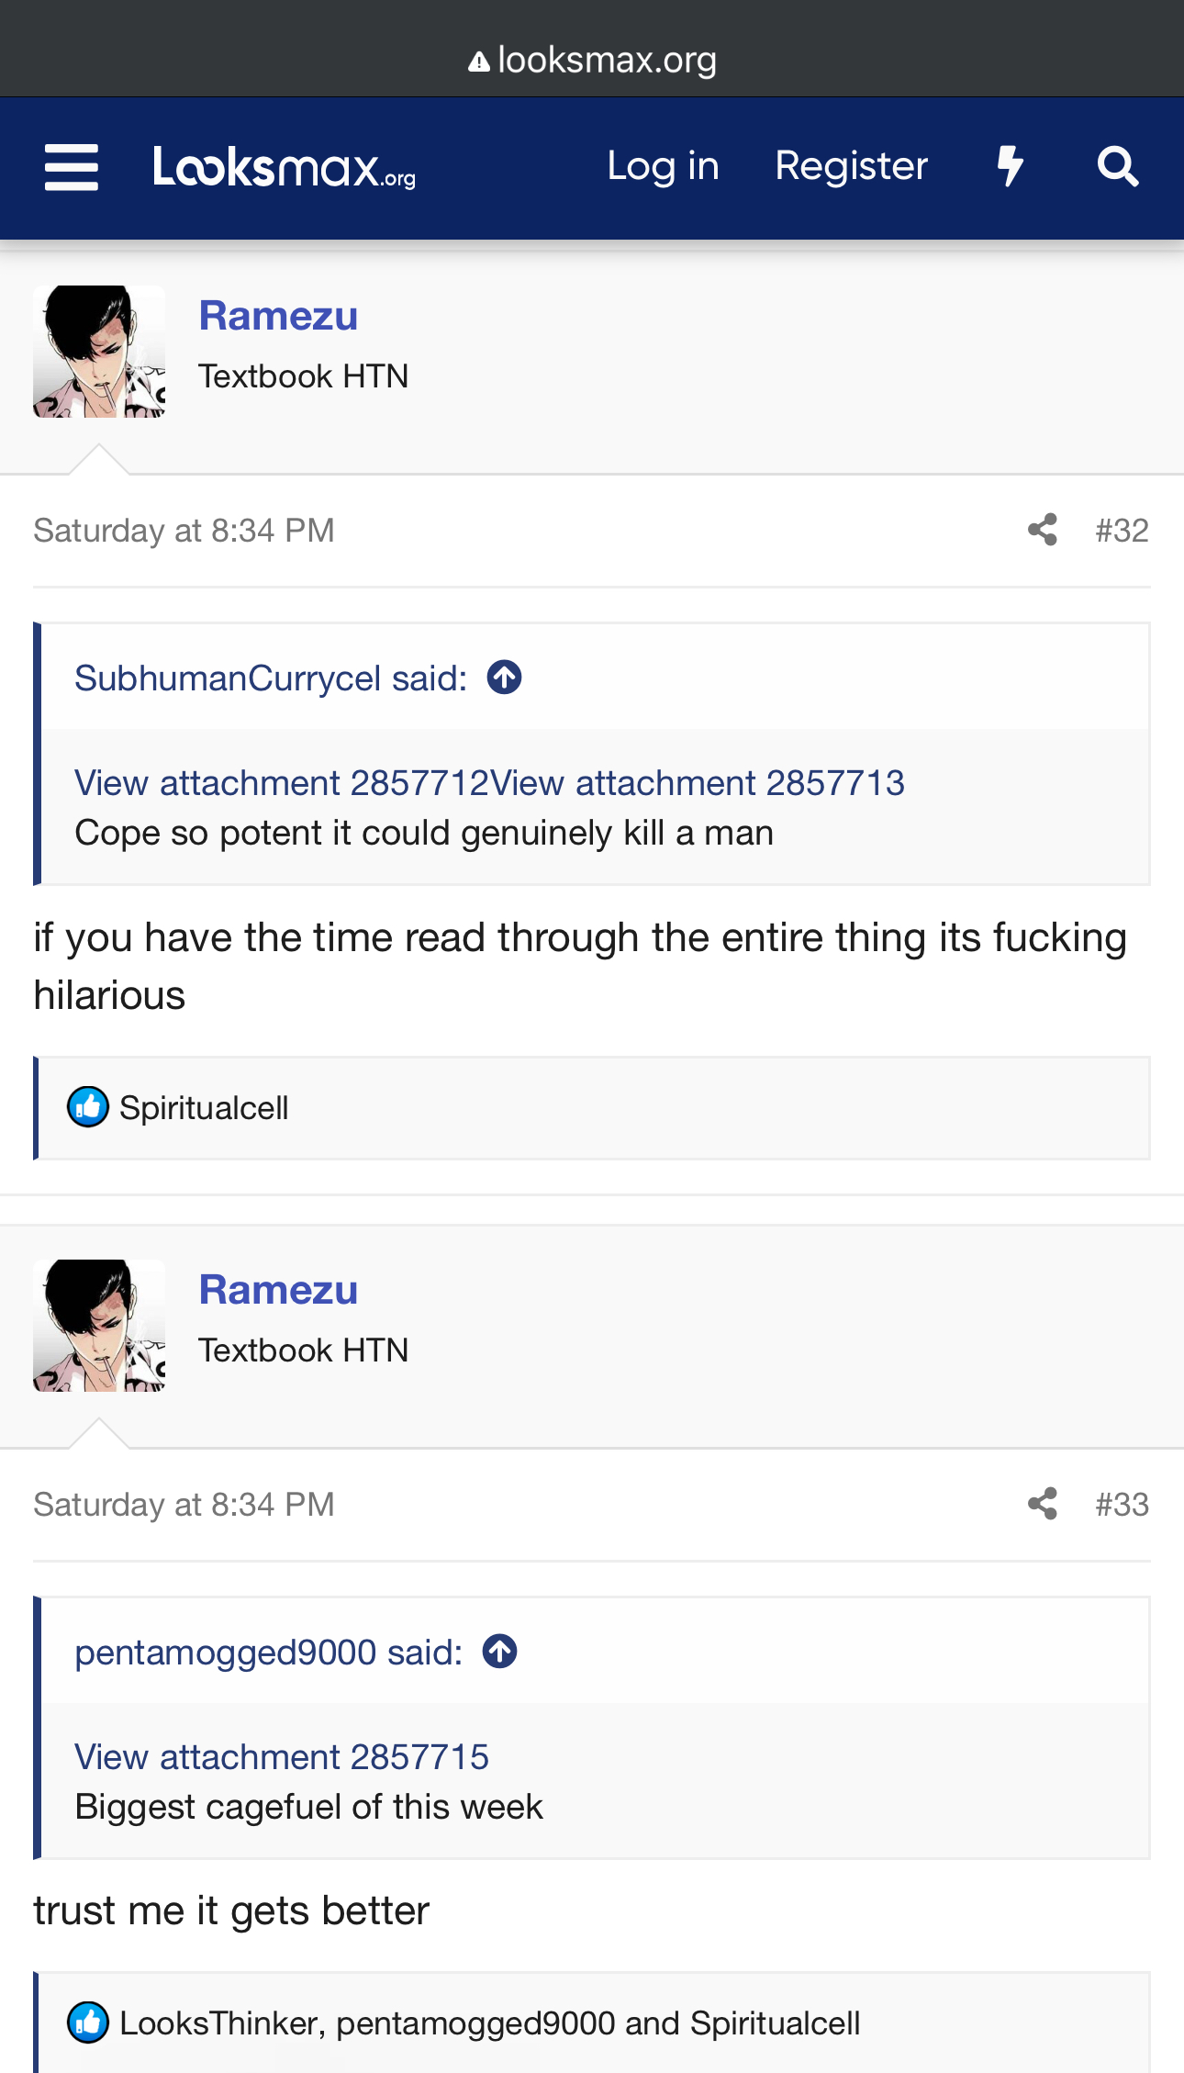Image resolution: width=1184 pixels, height=2073 pixels.
Task: Click the looksmax.org browser address bar
Action: [592, 61]
